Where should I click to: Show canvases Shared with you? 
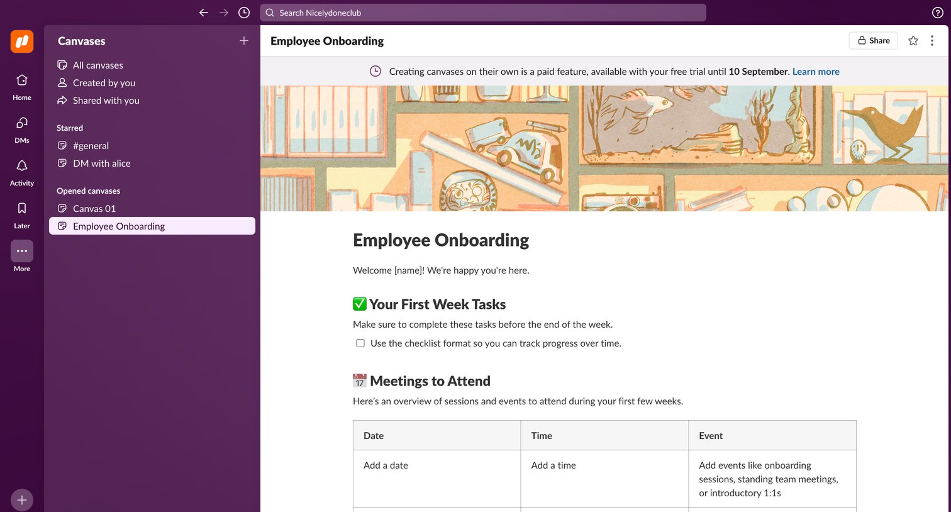(x=152, y=101)
